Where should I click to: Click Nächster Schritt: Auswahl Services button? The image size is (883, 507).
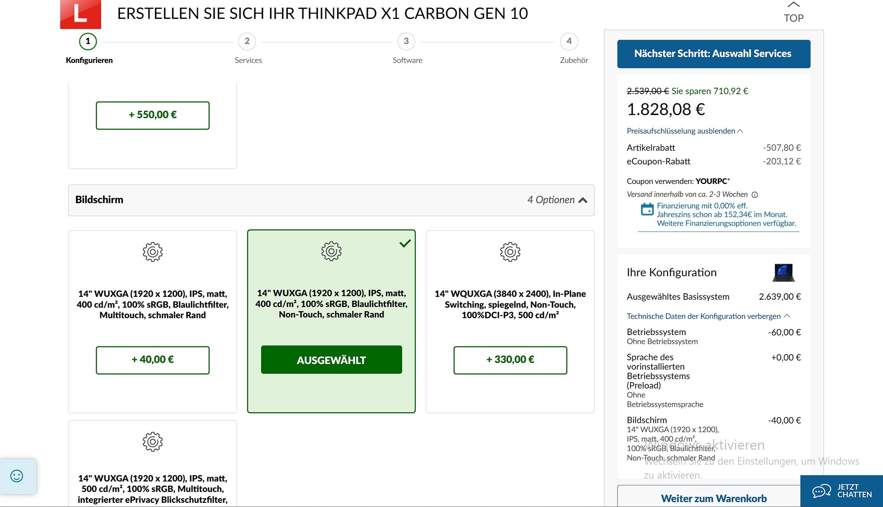(x=713, y=54)
